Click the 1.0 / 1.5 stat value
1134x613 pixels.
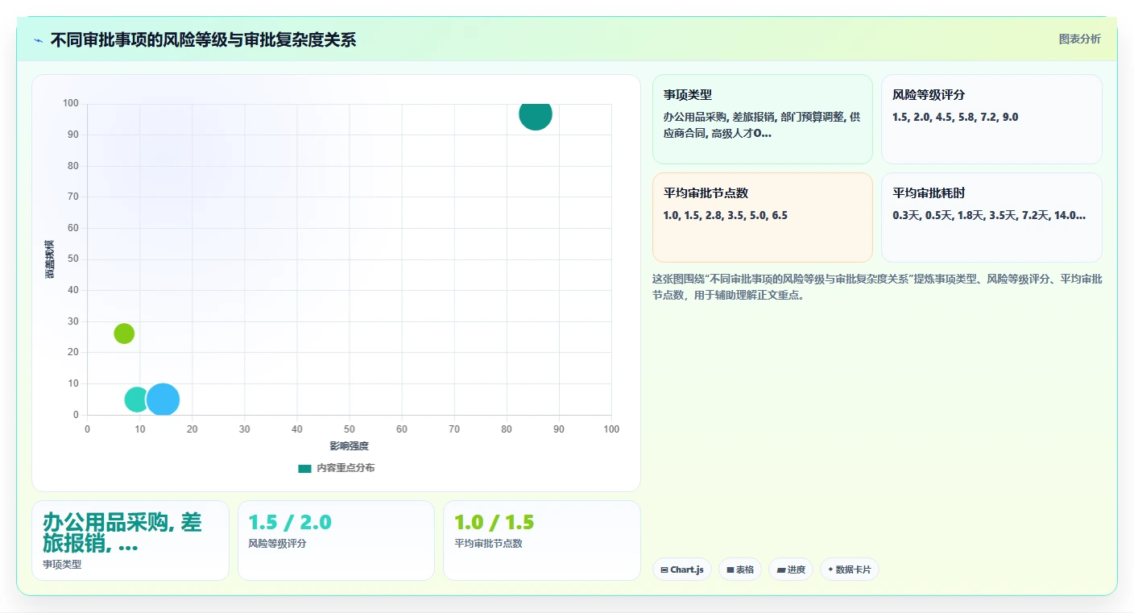point(495,522)
